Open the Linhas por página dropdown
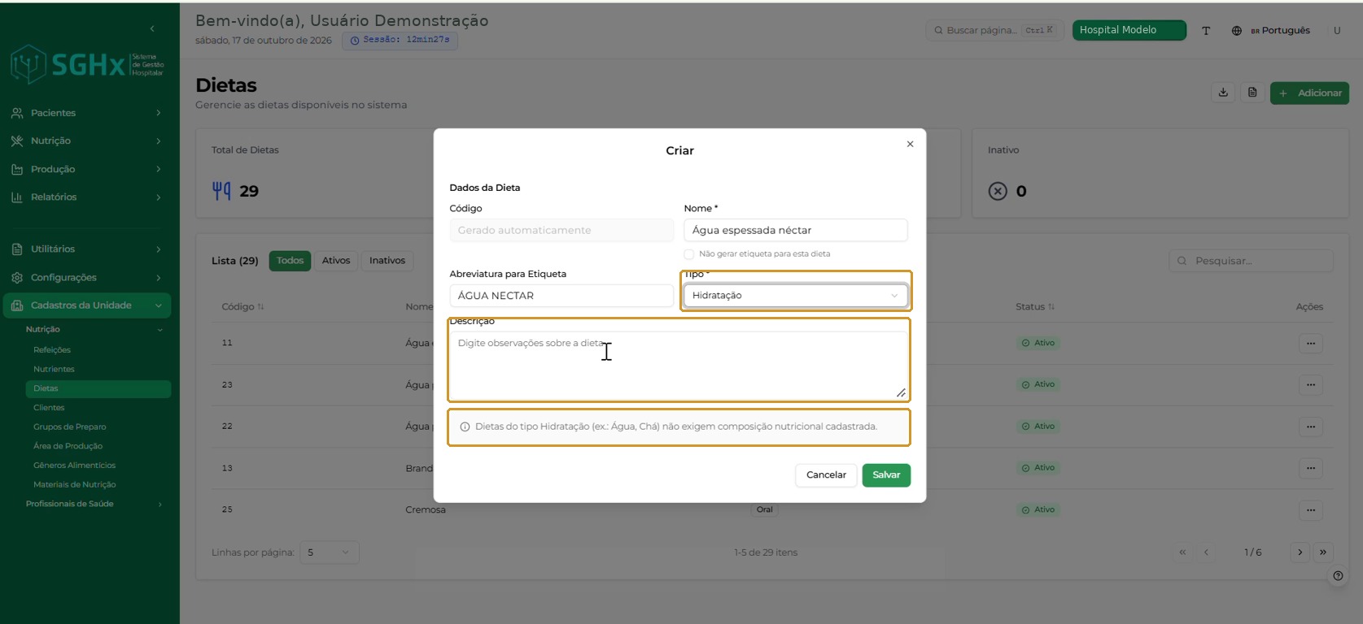Screen dimensions: 1363x624 click(329, 552)
